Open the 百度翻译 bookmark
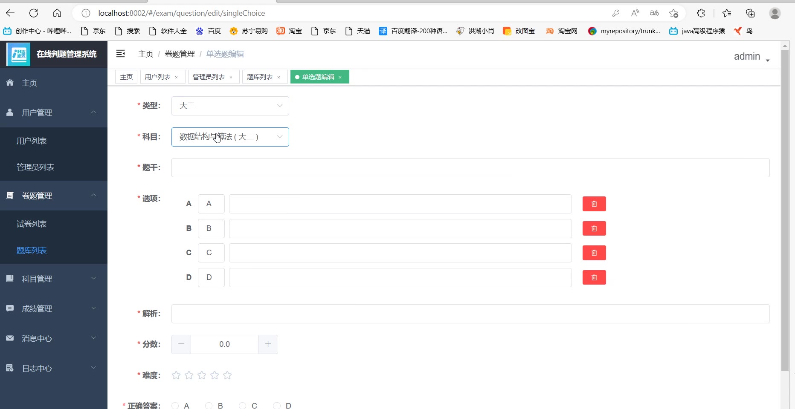This screenshot has width=795, height=409. 413,31
